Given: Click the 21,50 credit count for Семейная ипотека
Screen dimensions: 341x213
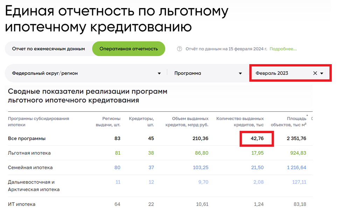Looking at the screenshot, I should (x=257, y=167).
